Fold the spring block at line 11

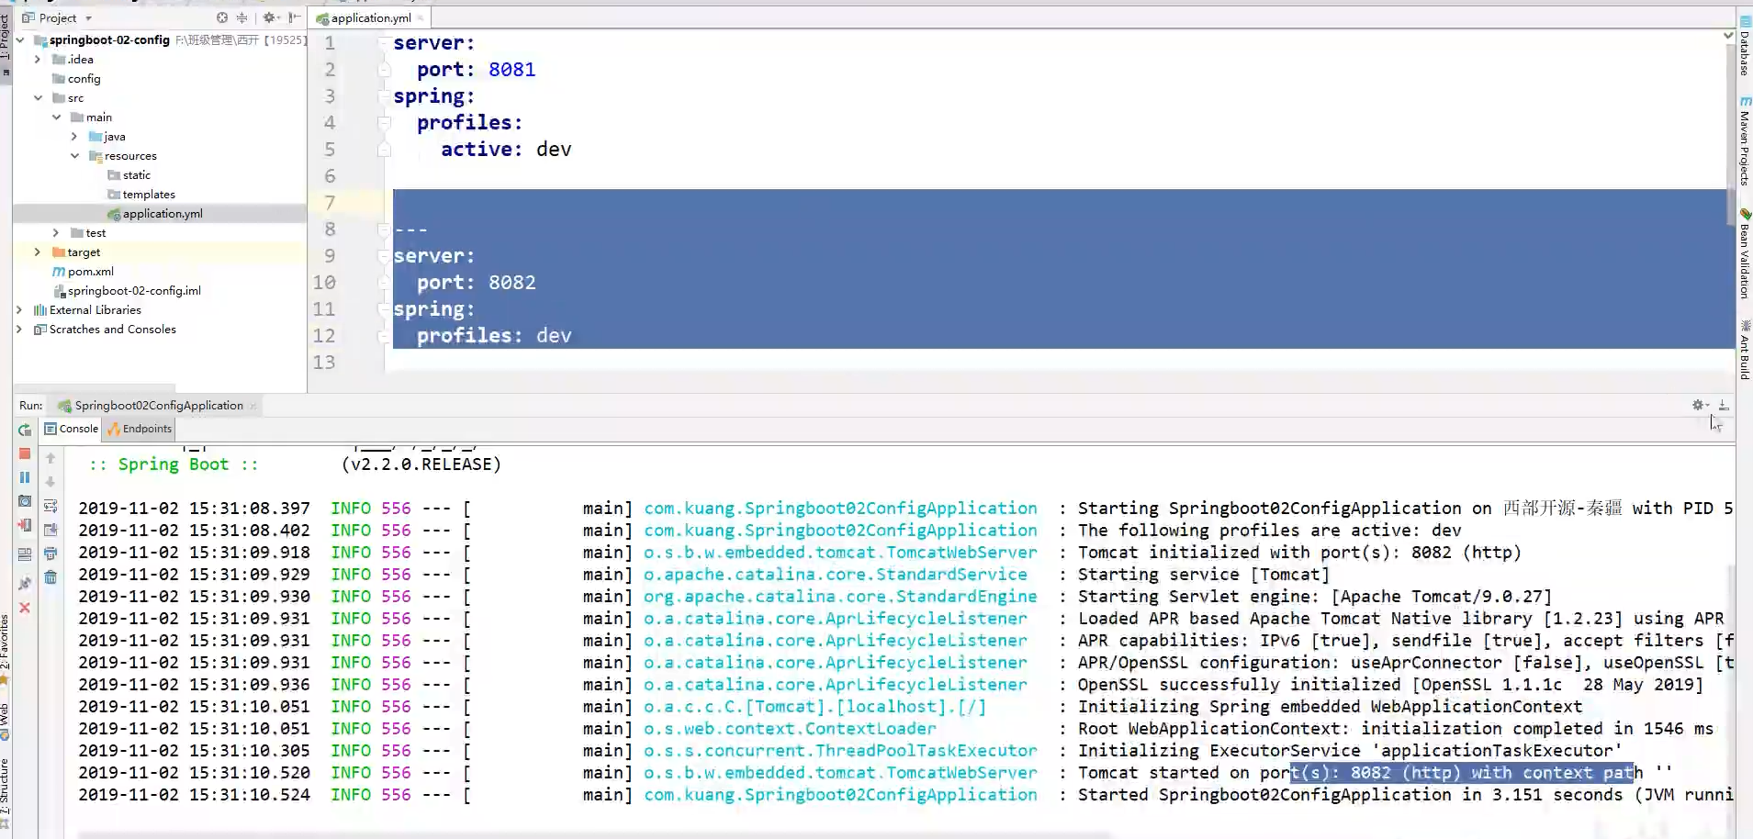coord(384,309)
